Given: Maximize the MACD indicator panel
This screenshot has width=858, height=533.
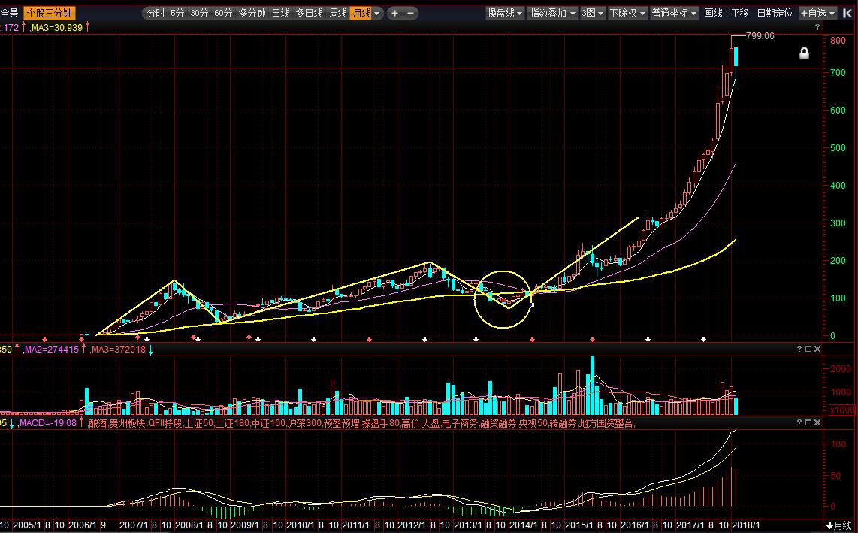Looking at the screenshot, I should pos(808,423).
